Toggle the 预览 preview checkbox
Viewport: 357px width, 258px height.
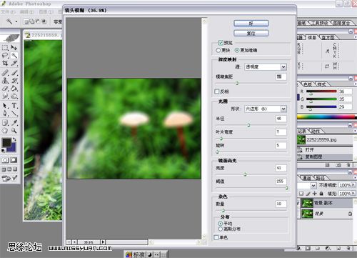(221, 43)
